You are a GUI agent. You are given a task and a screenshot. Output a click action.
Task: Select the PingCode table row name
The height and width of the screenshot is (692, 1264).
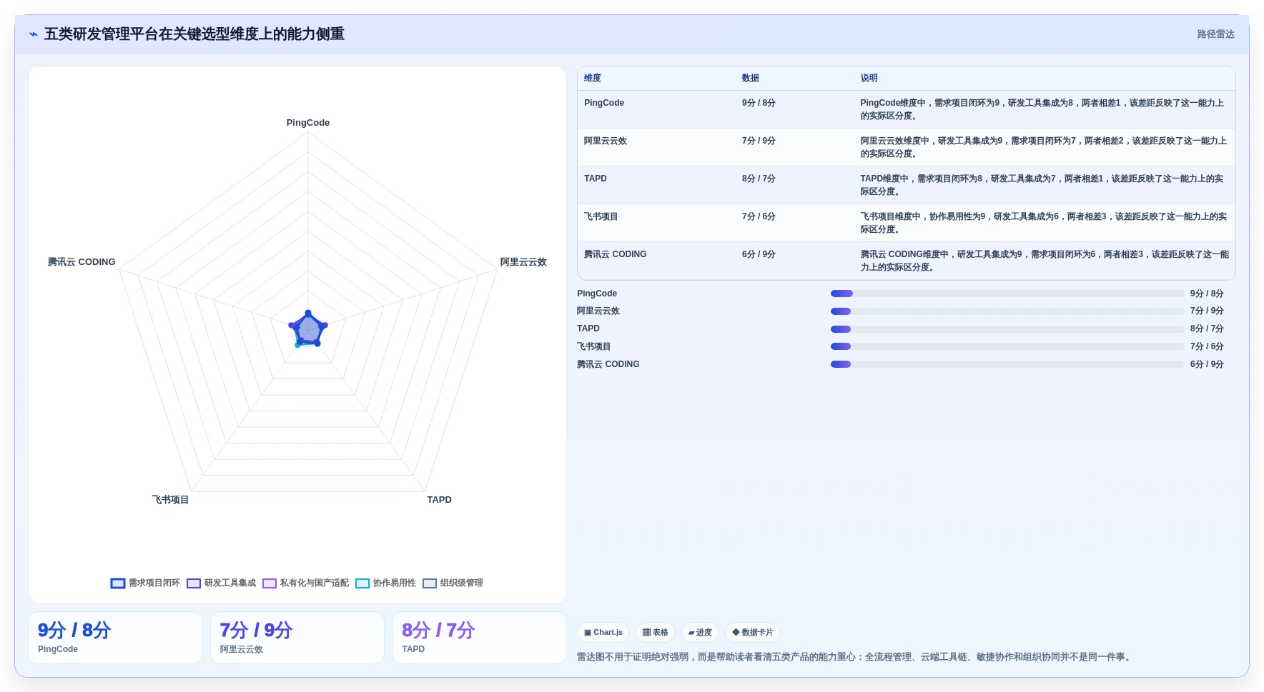(604, 103)
